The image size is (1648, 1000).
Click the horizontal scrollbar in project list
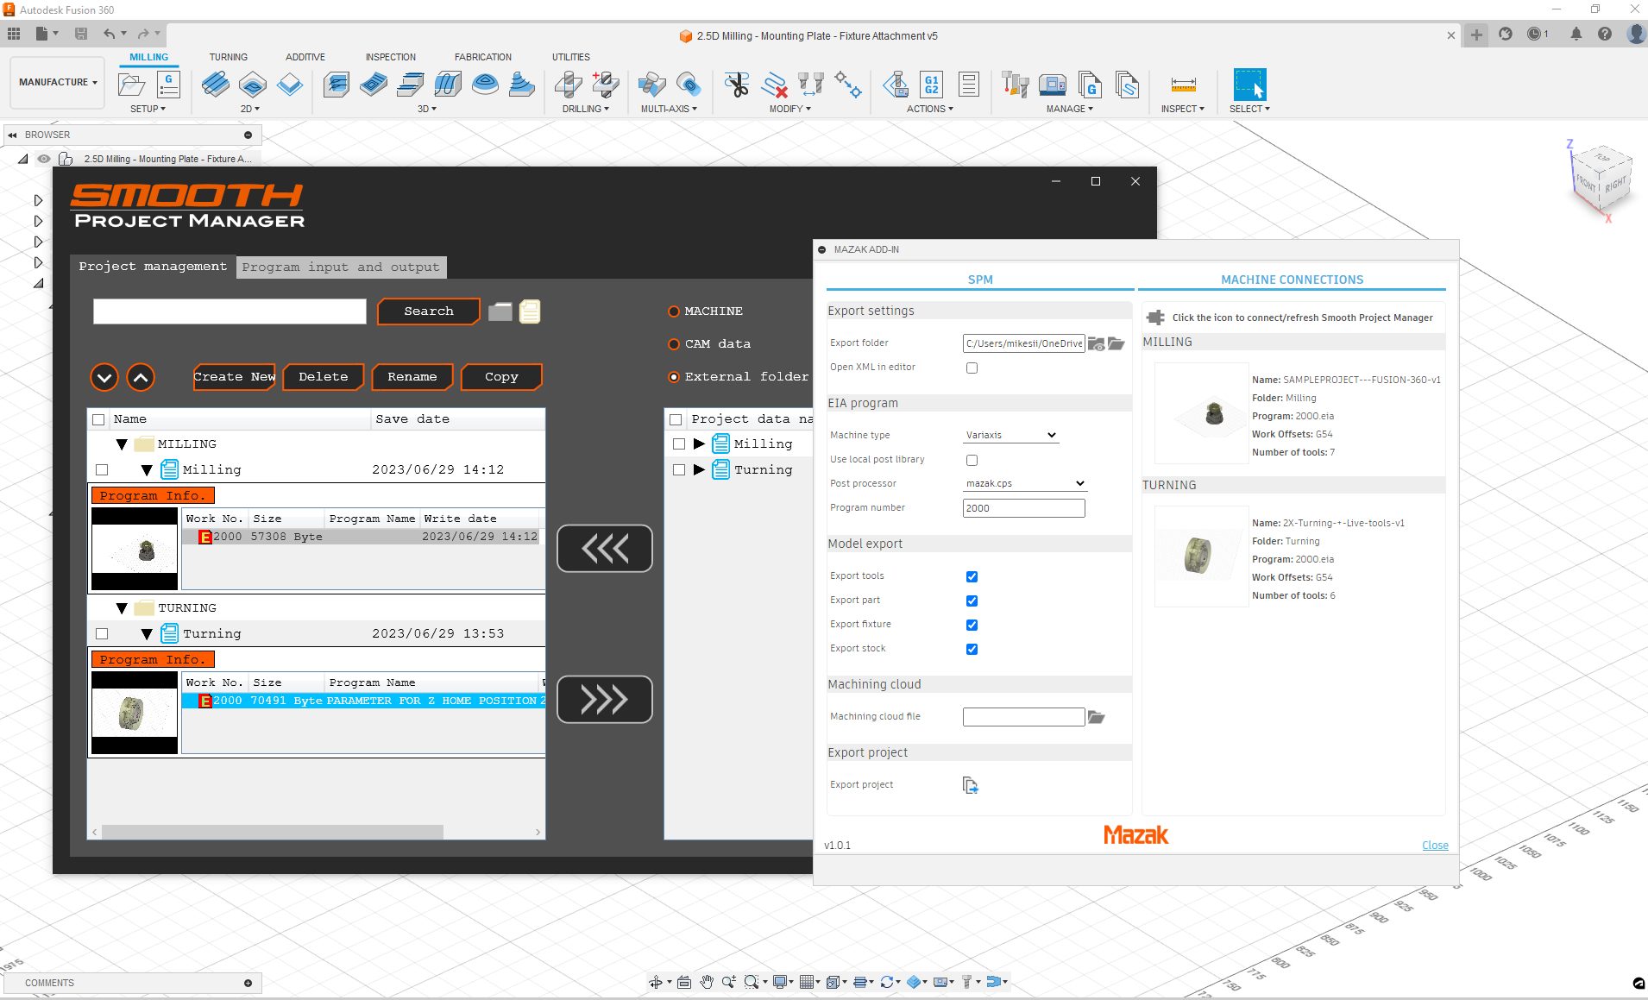pyautogui.click(x=273, y=833)
